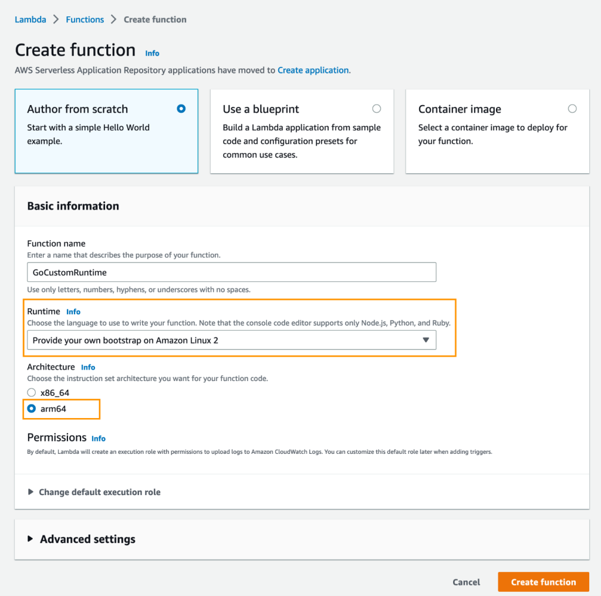
Task: Click the Permissions Info link
Action: (x=98, y=439)
